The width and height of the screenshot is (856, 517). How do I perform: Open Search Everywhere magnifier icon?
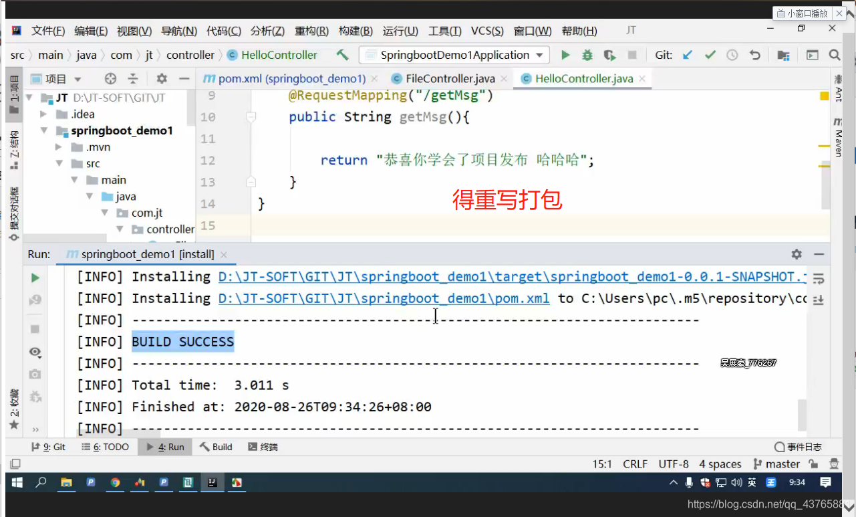[835, 55]
